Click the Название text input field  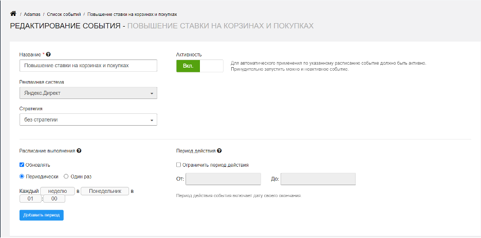(x=88, y=66)
